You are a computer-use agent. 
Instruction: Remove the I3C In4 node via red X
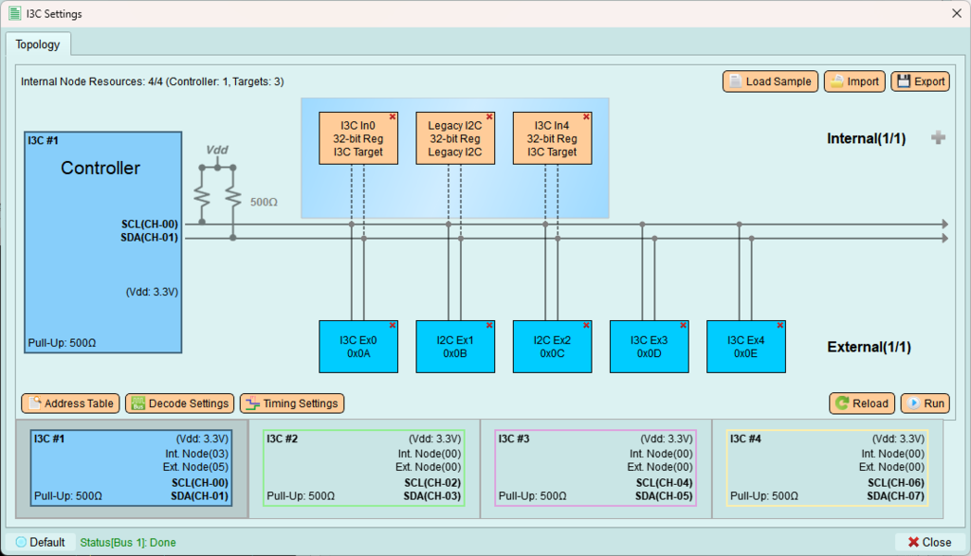(x=586, y=117)
